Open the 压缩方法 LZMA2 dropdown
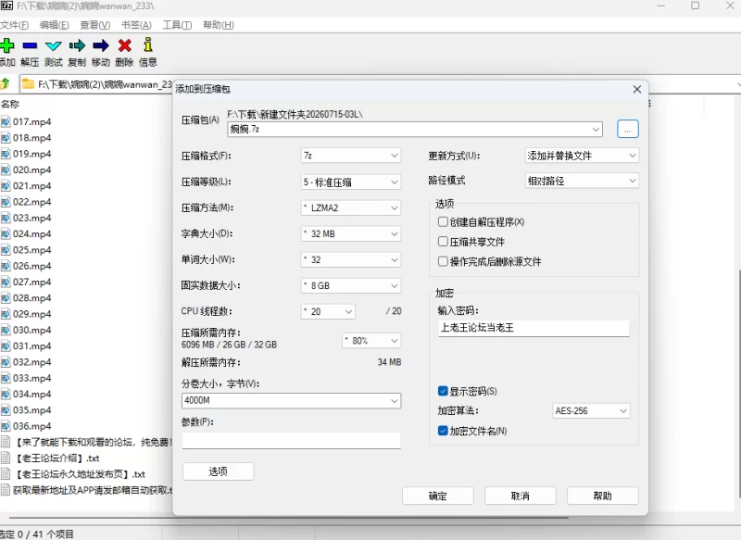The image size is (741, 540). pos(351,207)
